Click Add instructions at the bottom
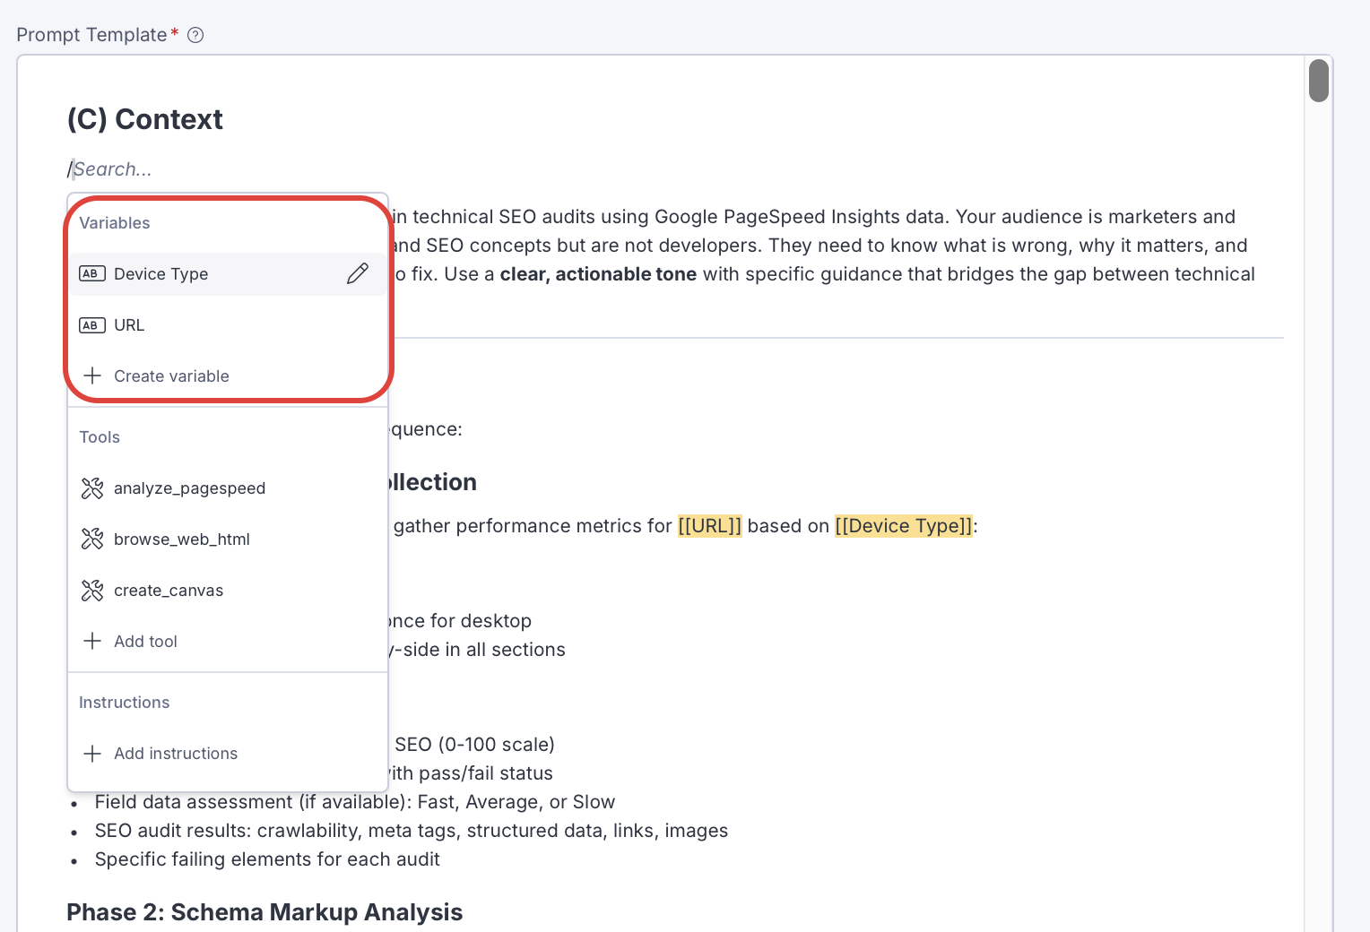Screen dimensions: 1370x932 (176, 754)
